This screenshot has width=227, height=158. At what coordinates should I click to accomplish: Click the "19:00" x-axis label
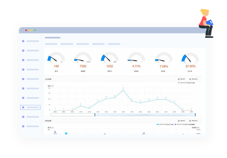149,112
